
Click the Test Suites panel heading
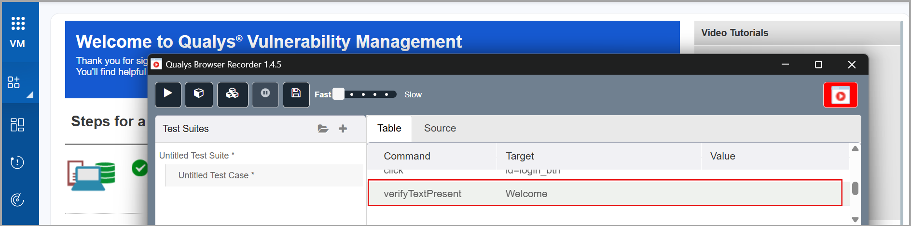(186, 129)
